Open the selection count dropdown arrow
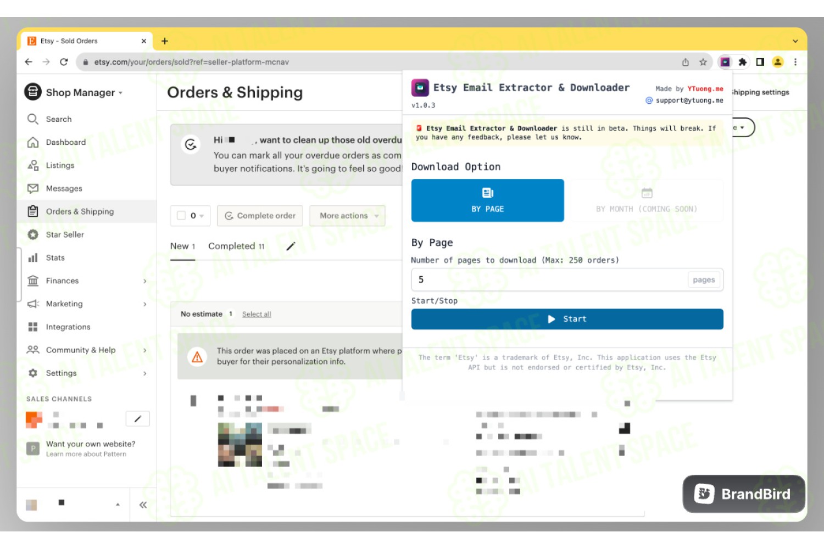This screenshot has height=549, width=824. point(202,216)
